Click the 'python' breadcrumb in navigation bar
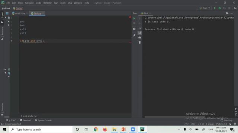The height and width of the screenshot is (133, 238). click(x=6, y=8)
